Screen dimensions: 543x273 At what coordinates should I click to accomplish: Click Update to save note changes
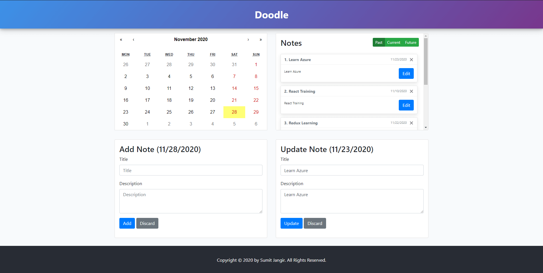tap(292, 223)
